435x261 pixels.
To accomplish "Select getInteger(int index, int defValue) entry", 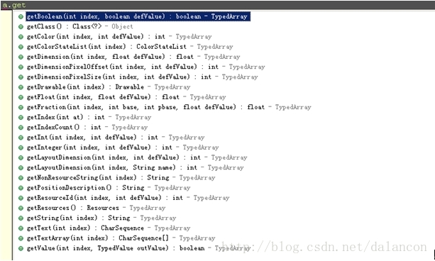I will [123, 148].
